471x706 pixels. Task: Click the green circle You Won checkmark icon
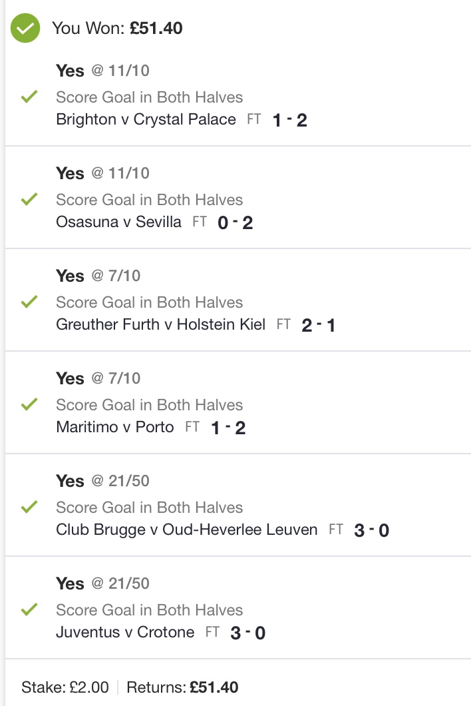[25, 28]
